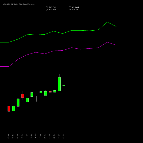Select the largest green candlestick on 23 Apr
The image size is (143, 143).
coord(59,84)
